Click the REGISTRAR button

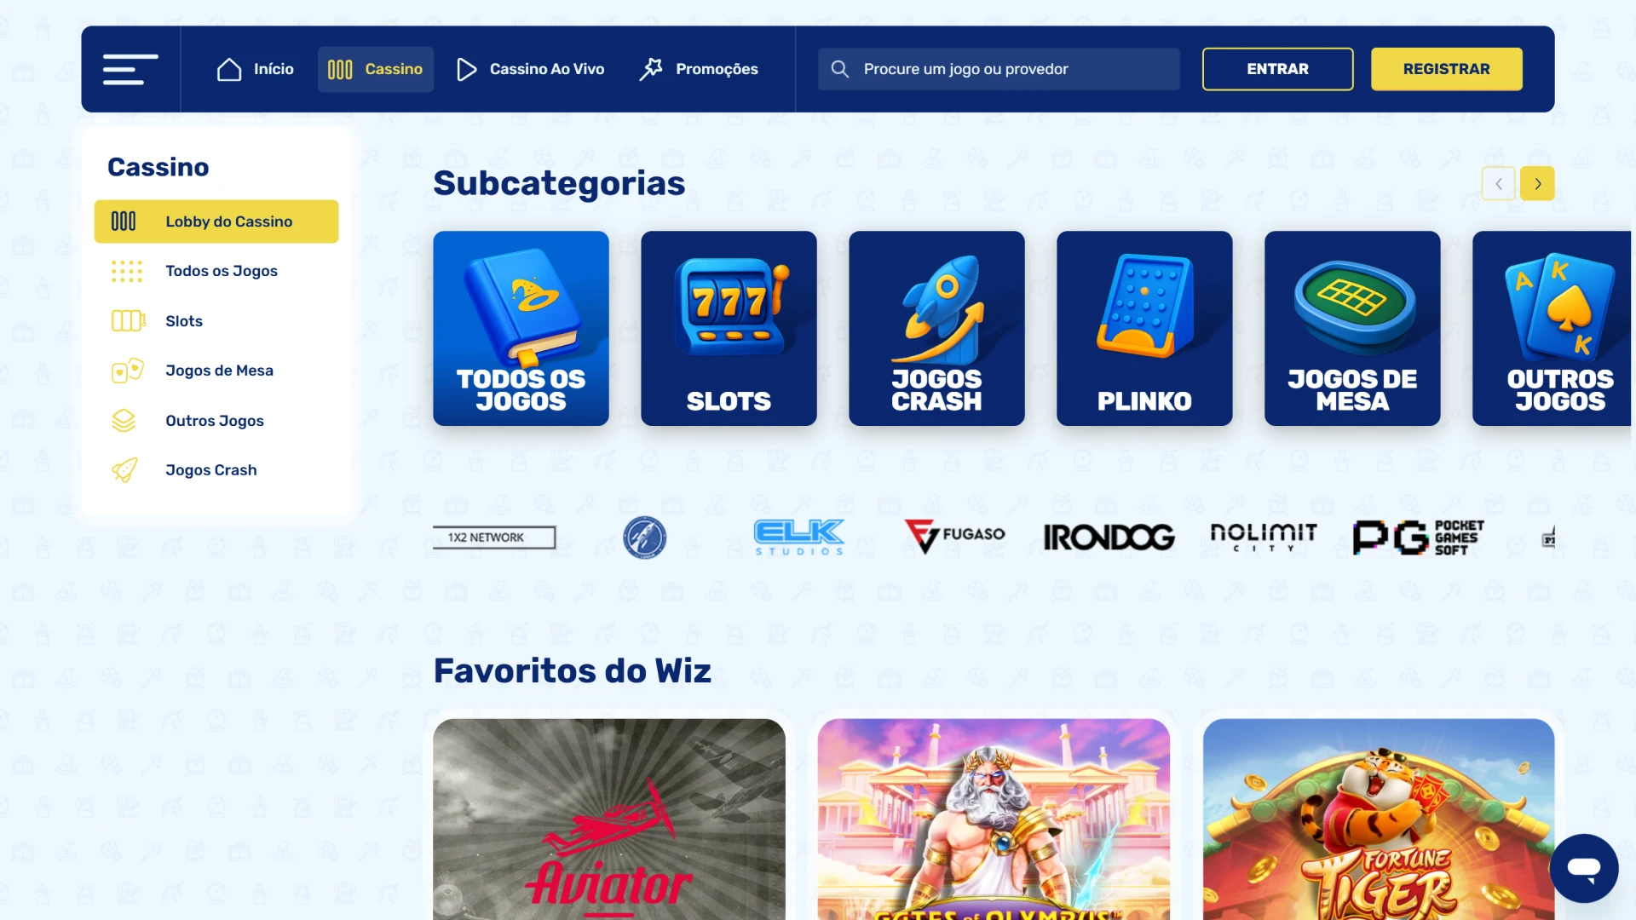pyautogui.click(x=1446, y=69)
